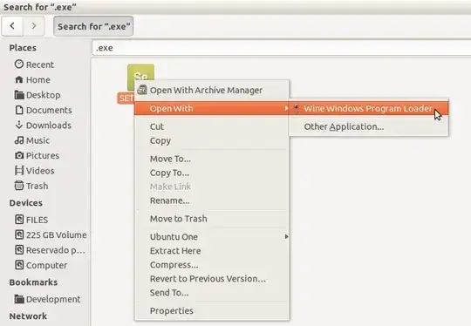This screenshot has width=471, height=326.
Task: Click the Recent clock icon in Places
Action: click(x=19, y=64)
